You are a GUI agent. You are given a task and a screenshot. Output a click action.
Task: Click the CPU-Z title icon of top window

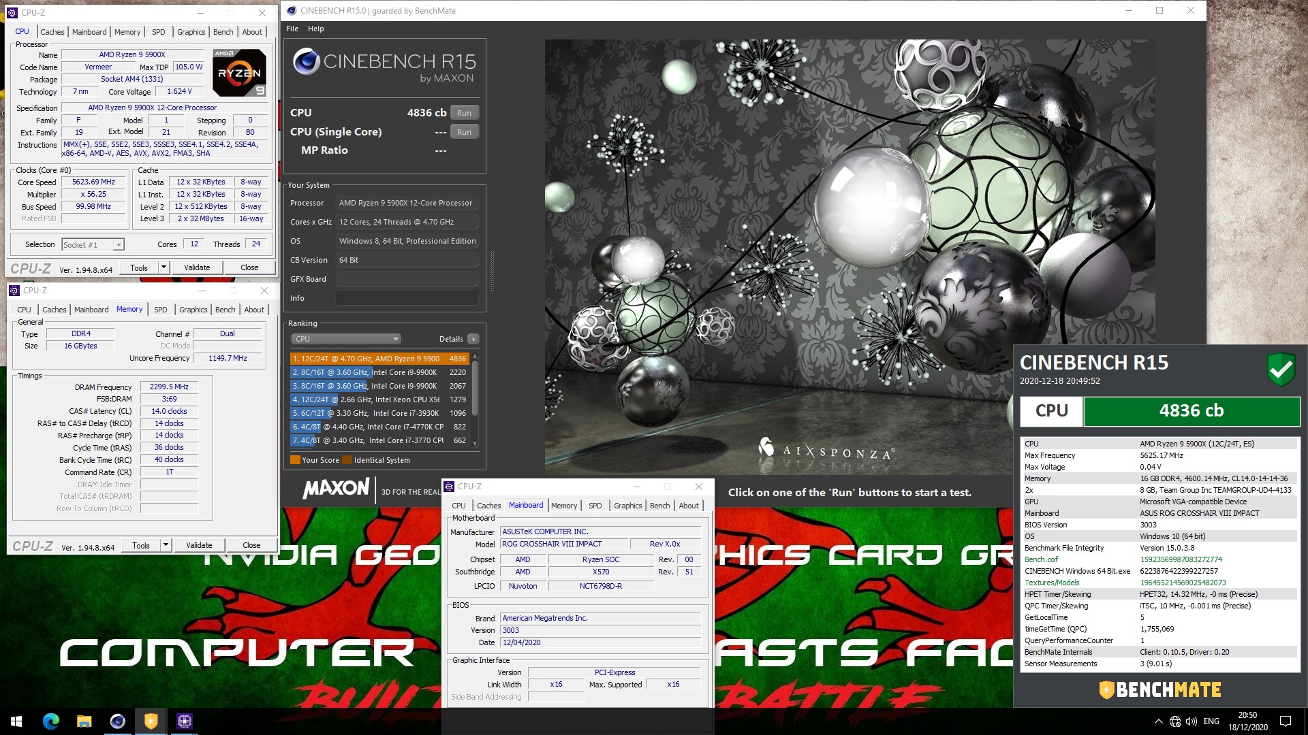tap(12, 12)
